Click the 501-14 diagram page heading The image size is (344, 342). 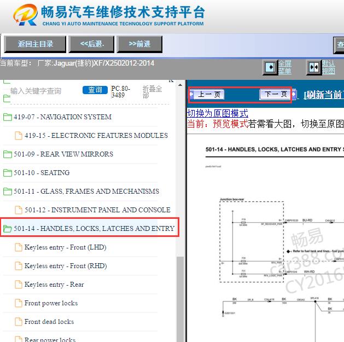pyautogui.click(x=274, y=149)
